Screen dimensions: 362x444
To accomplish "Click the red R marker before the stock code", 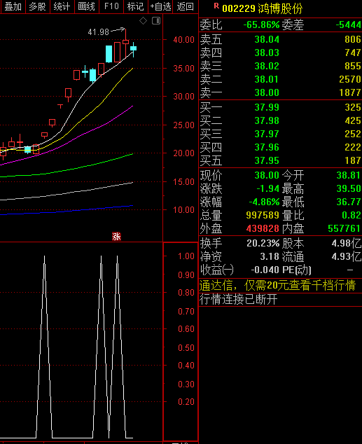I will (x=216, y=6).
